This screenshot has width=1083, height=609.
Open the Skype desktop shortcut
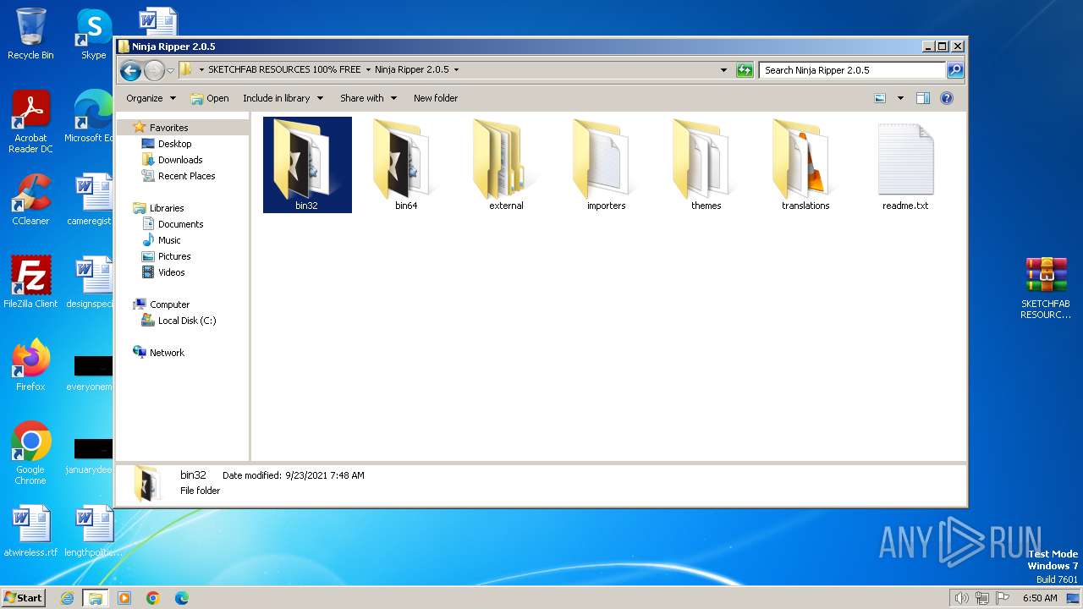[x=93, y=34]
